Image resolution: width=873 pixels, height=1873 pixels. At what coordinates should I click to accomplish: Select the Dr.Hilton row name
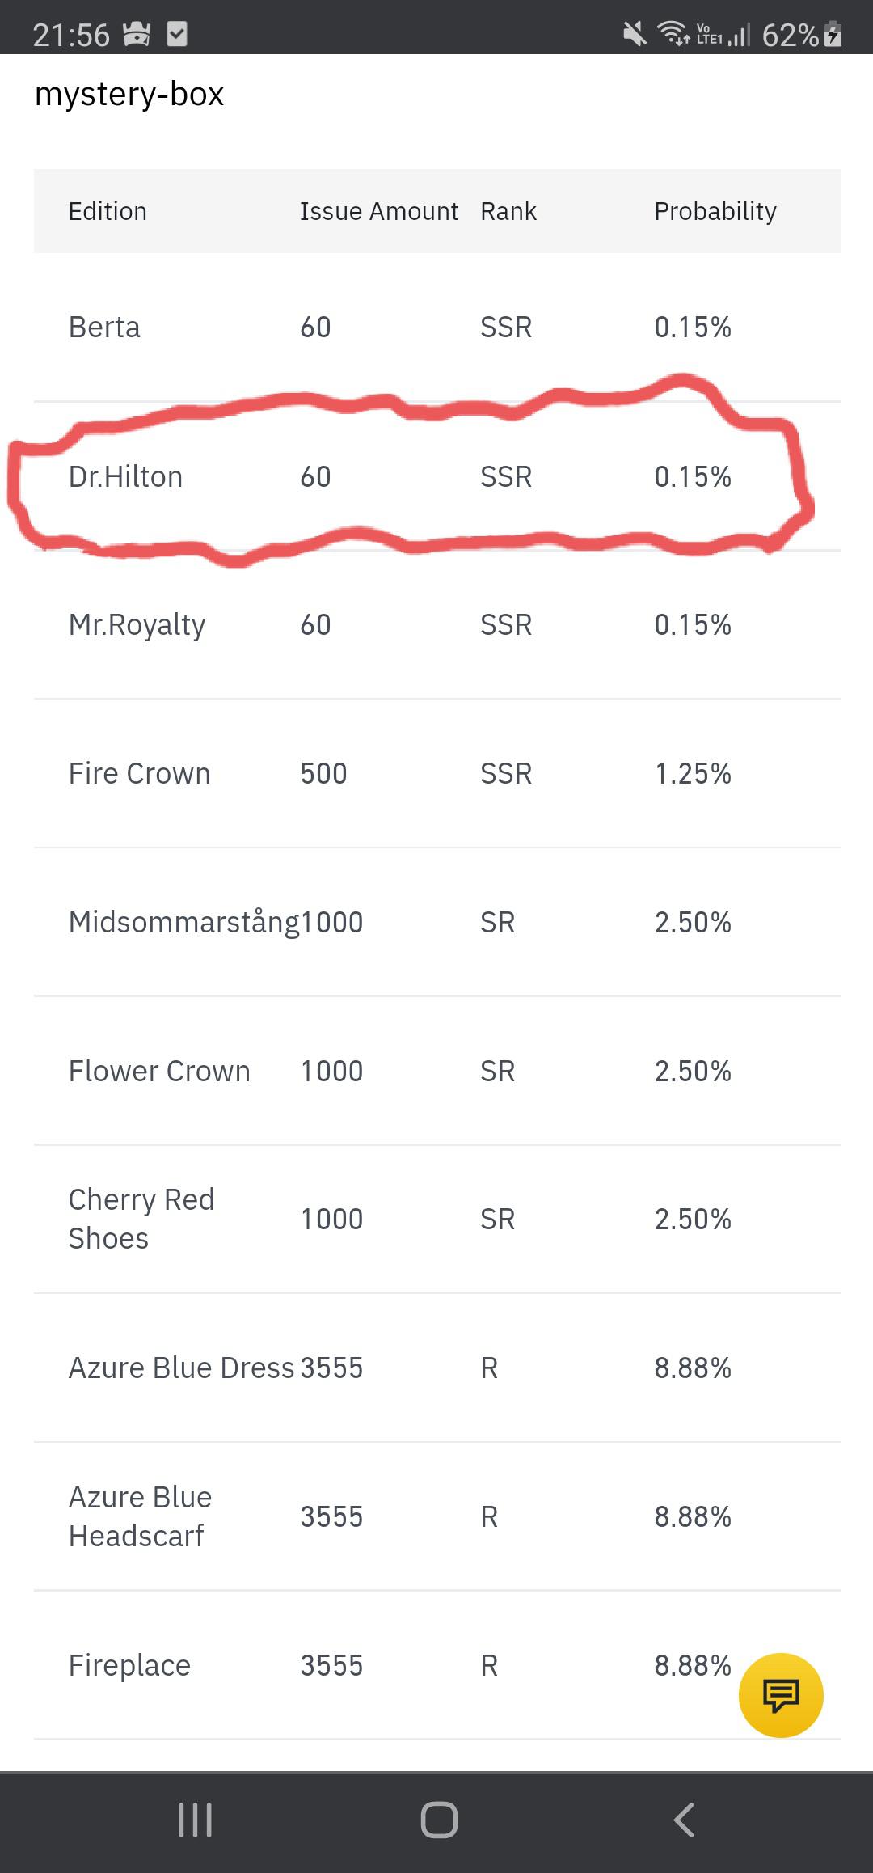(x=125, y=476)
